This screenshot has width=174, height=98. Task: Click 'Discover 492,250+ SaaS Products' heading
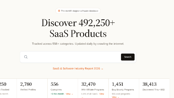pyautogui.click(x=78, y=28)
